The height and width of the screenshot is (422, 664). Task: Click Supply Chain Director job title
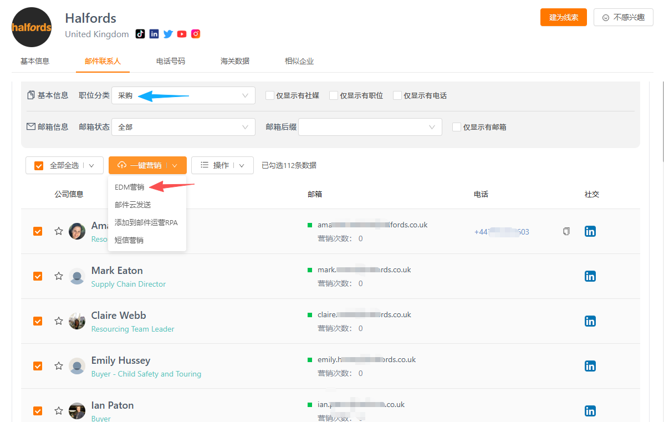[x=129, y=284]
